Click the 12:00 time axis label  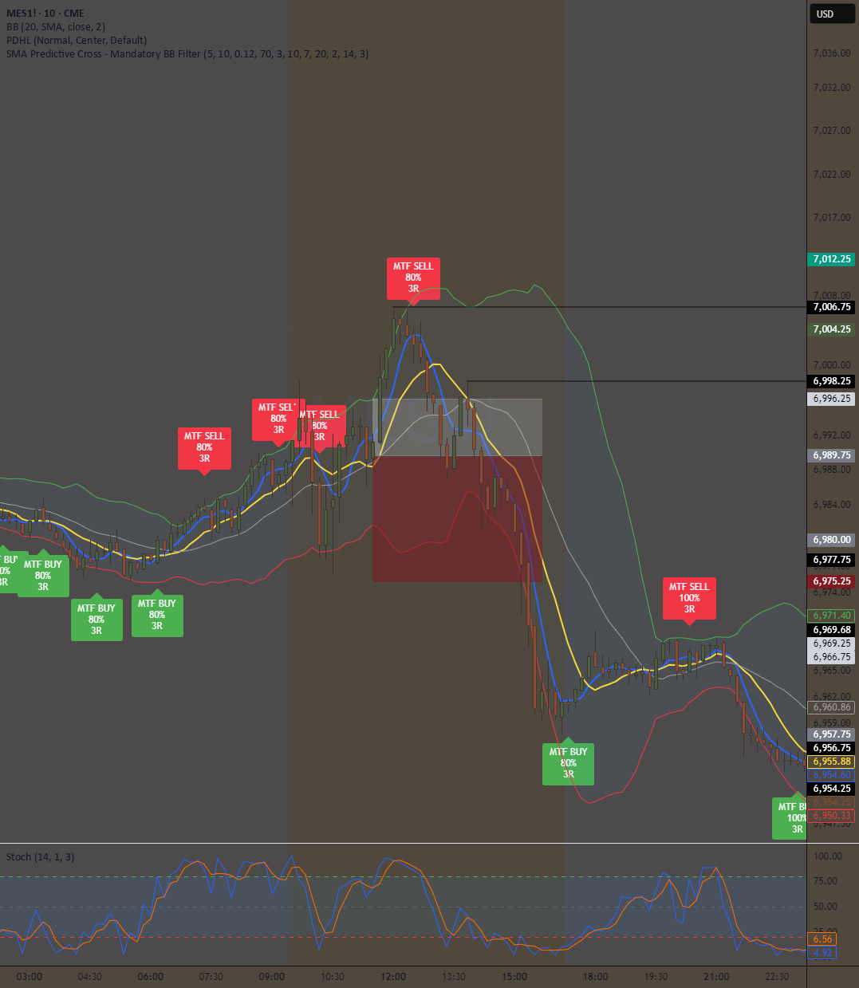tap(393, 977)
